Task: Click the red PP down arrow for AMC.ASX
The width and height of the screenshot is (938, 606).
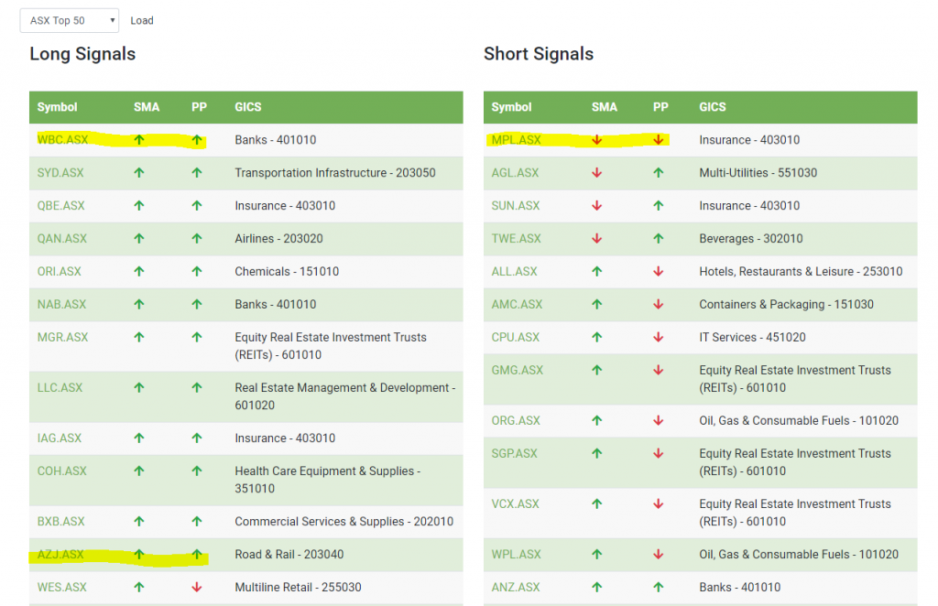Action: [x=659, y=304]
